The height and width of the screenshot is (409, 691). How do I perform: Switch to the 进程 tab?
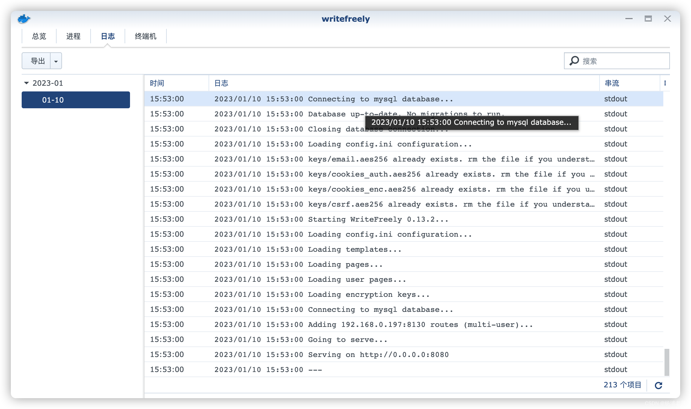(73, 36)
